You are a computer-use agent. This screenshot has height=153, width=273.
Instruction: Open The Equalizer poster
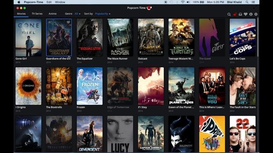click(90, 37)
